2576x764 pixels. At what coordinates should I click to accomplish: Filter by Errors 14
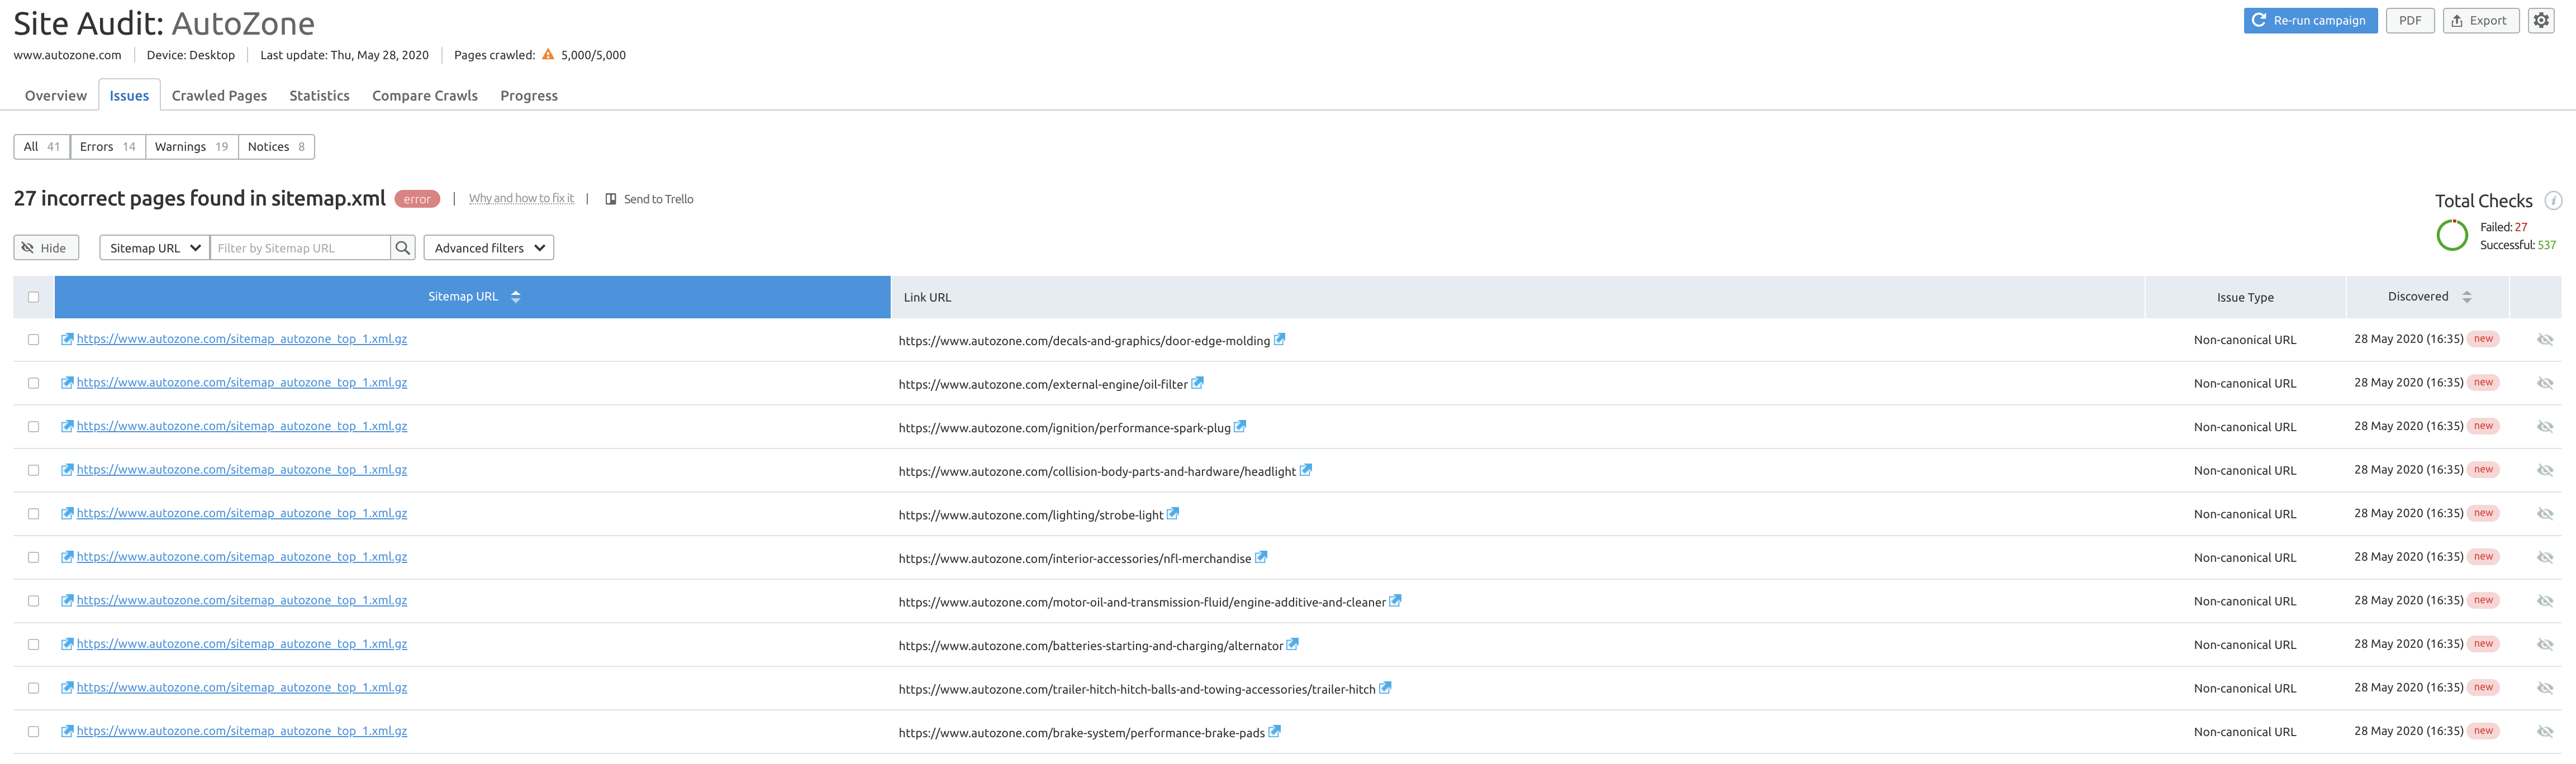point(108,147)
